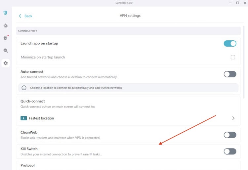Disable Launch app on startup toggle
This screenshot has height=170, width=248.
coord(230,44)
